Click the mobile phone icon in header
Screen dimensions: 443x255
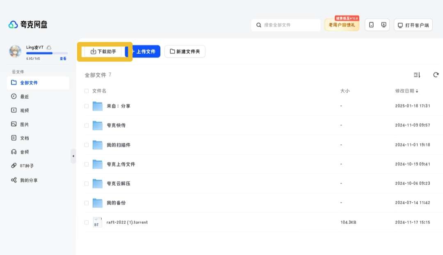pyautogui.click(x=371, y=25)
